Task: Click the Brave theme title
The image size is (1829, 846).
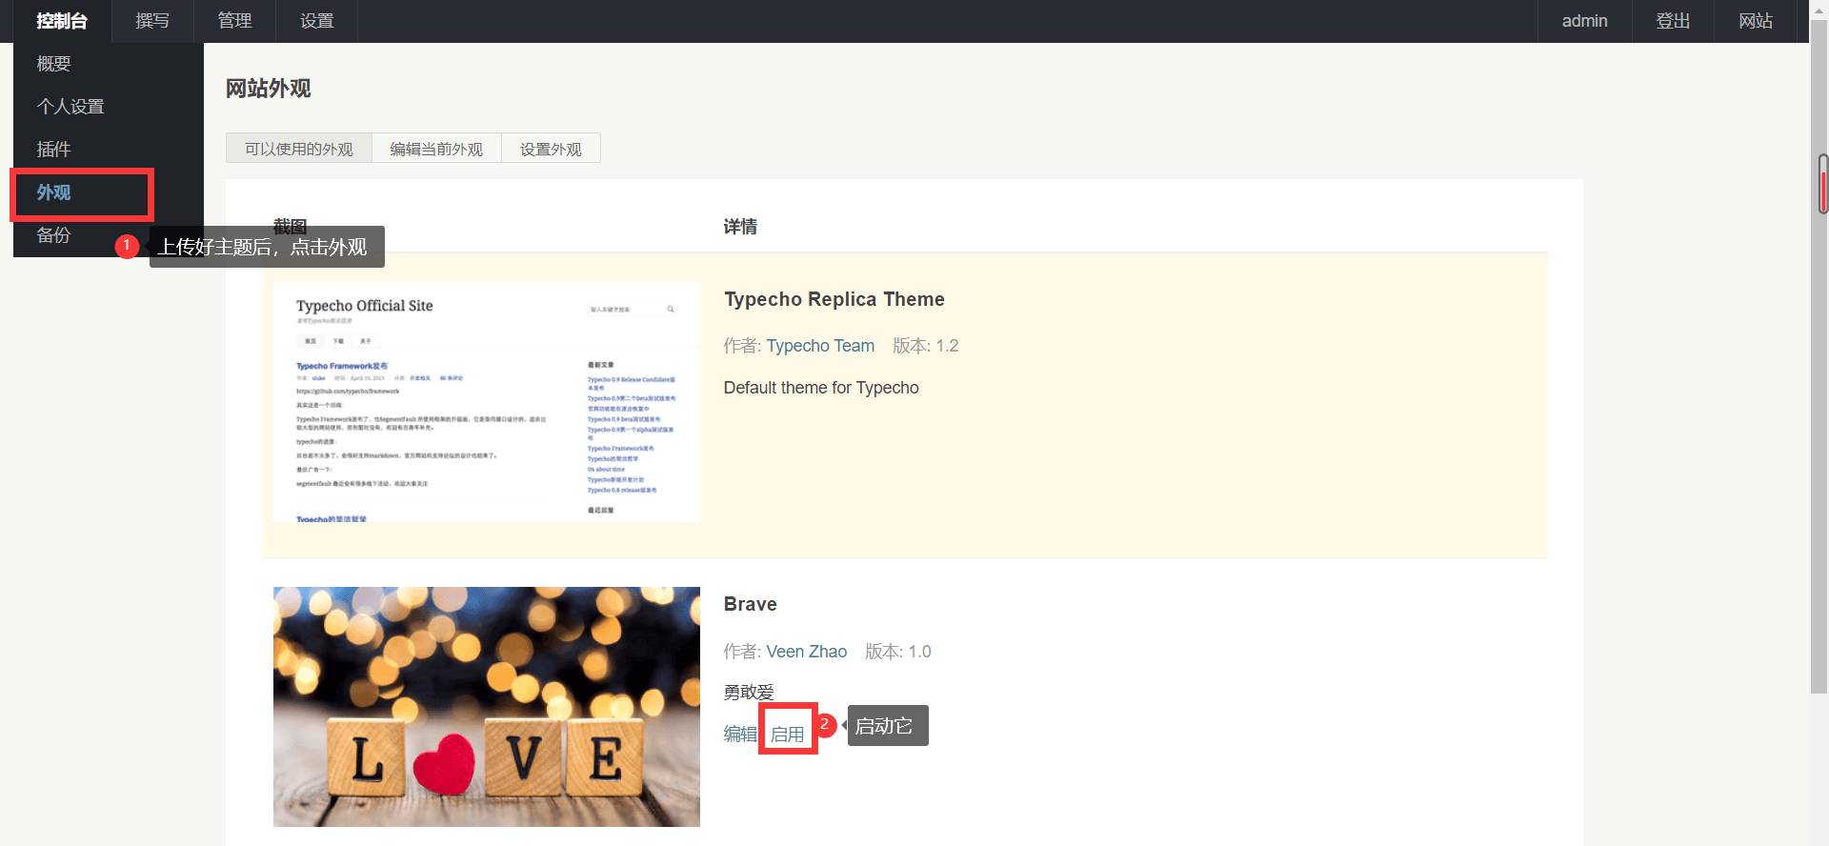Action: pos(751,604)
